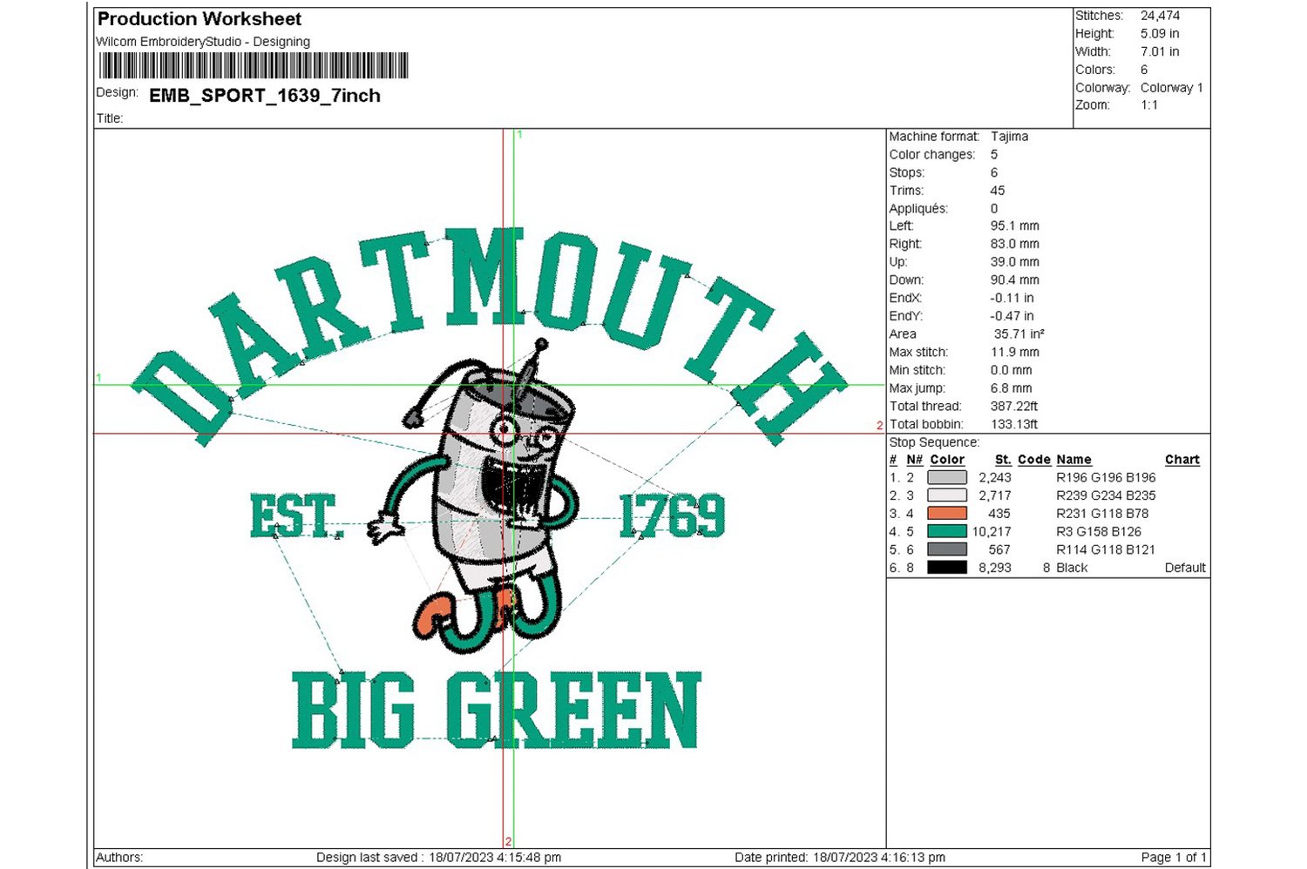Select the 'Wilcom EmbroideryStudio - Designing' line

pos(203,42)
